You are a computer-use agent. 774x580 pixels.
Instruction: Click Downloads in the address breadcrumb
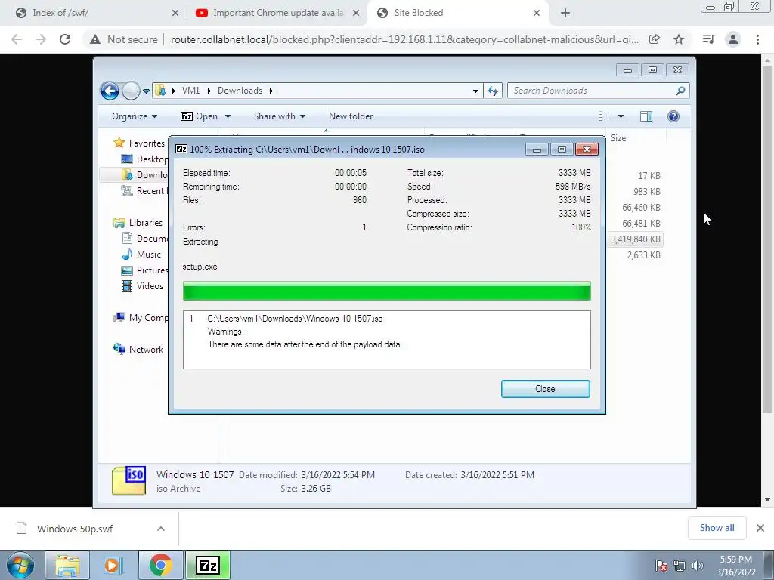click(x=240, y=91)
